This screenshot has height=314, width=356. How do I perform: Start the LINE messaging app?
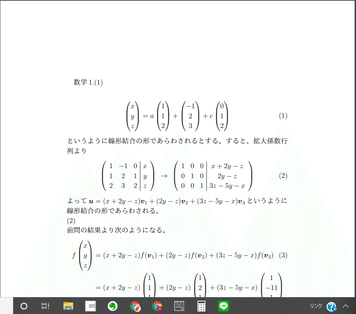[x=223, y=306]
